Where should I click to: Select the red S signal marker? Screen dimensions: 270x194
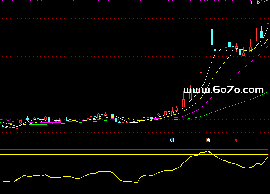coord(236,141)
